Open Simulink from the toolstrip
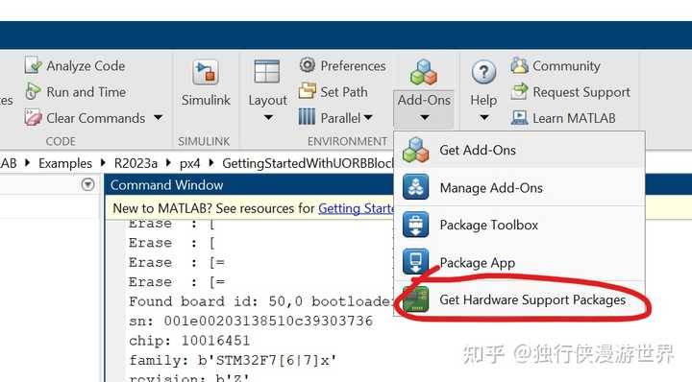The height and width of the screenshot is (382, 692). click(206, 84)
